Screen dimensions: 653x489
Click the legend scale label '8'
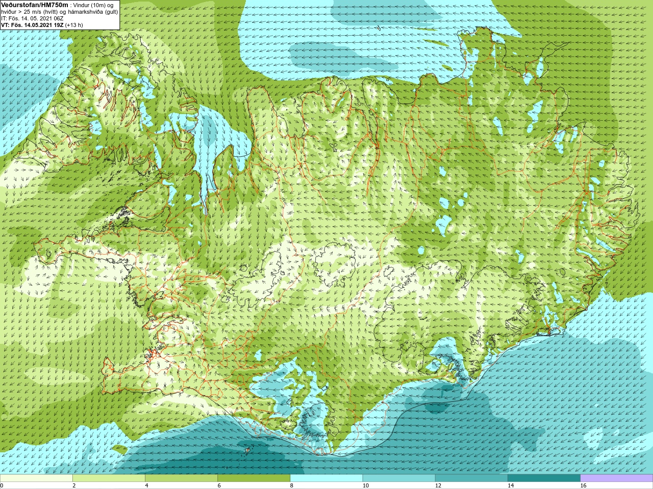(291, 485)
